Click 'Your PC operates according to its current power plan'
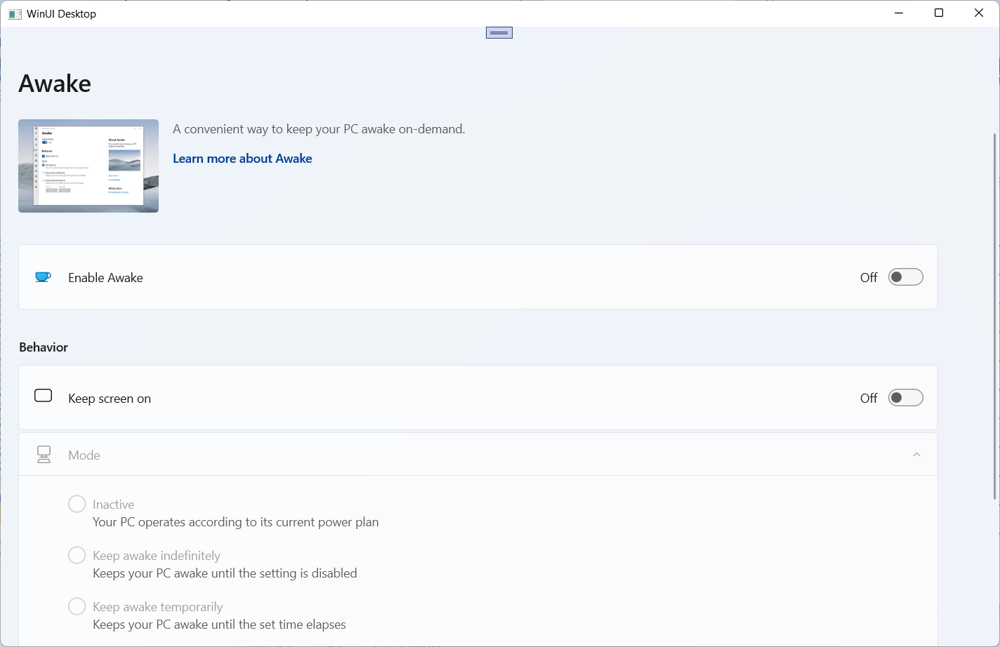The height and width of the screenshot is (647, 1000). tap(236, 522)
